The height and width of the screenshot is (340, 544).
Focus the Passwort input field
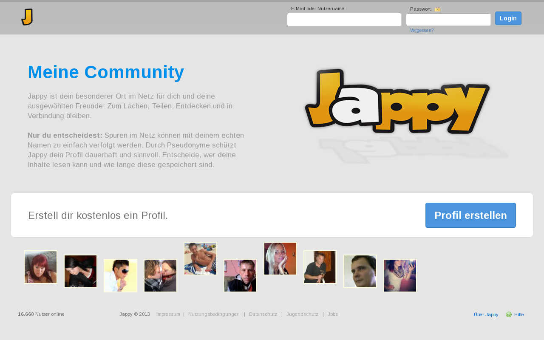tap(448, 20)
